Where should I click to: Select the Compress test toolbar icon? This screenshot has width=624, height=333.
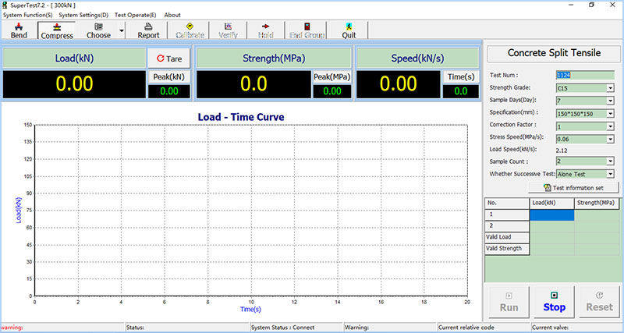click(56, 30)
